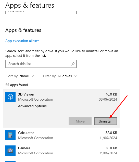This screenshot has width=139, height=162.
Task: Open the App execution aliases link
Action: tap(22, 41)
